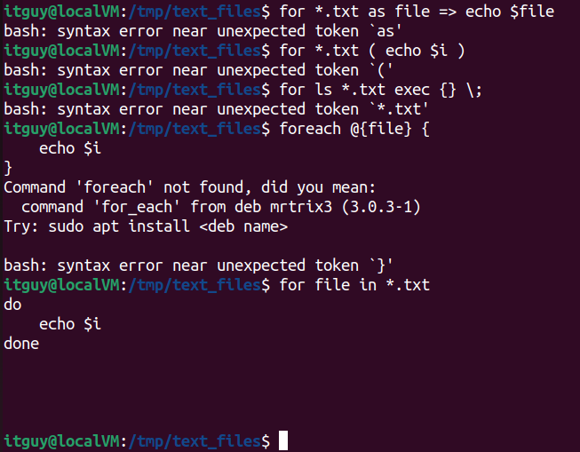Click the 'done' keyword line
Screen dimensions: 580x452
point(21,344)
